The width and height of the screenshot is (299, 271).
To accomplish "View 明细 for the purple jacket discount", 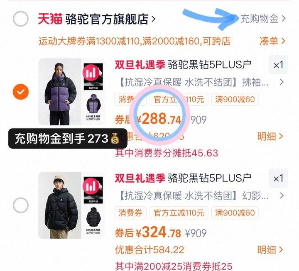I will [x=270, y=137].
